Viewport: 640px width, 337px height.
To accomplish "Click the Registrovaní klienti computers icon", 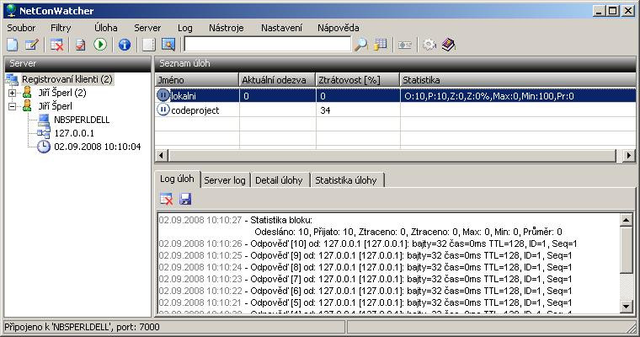I will (12, 79).
